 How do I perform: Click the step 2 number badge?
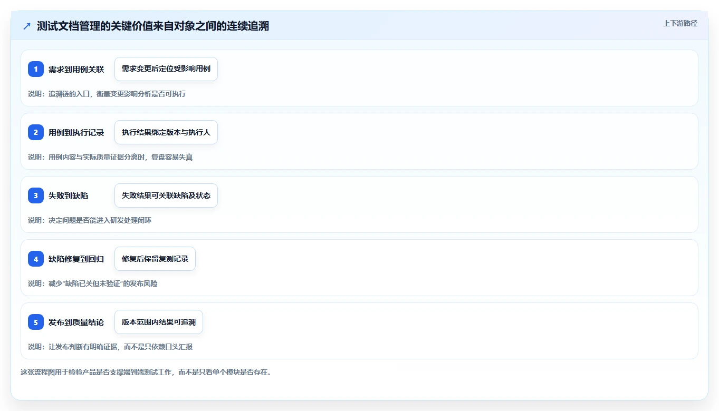point(36,132)
